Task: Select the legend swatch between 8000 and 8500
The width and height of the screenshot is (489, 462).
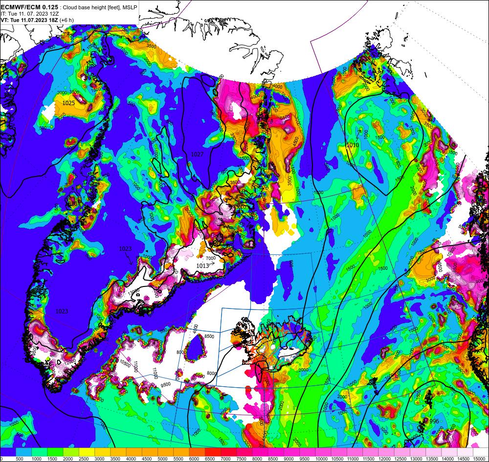Action: coord(260,452)
